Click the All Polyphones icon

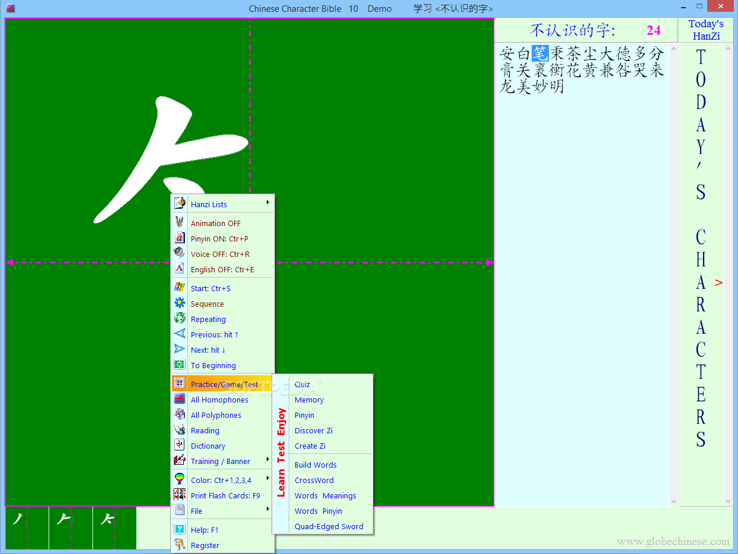coord(180,414)
